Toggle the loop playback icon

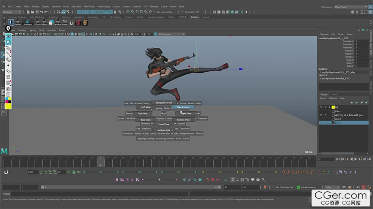(344, 187)
